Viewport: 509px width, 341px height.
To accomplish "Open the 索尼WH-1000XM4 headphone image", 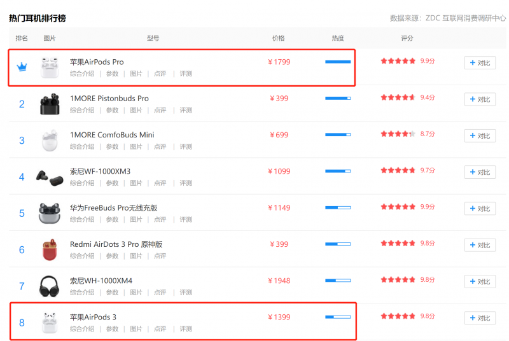I will tap(49, 286).
